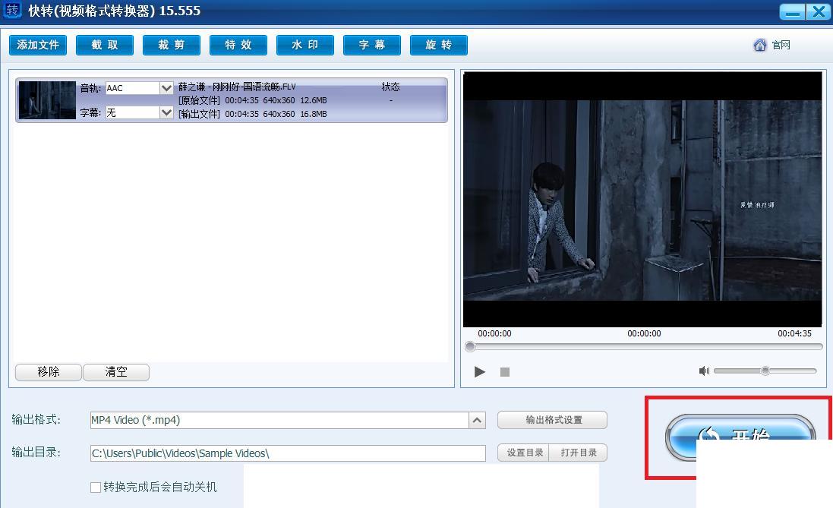
Task: Play the preview video
Action: point(480,372)
